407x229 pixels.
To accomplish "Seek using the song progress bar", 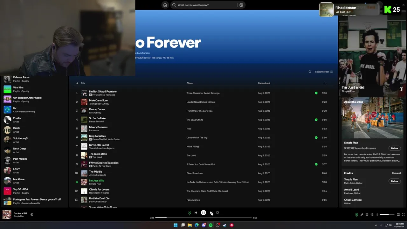I will [x=203, y=218].
